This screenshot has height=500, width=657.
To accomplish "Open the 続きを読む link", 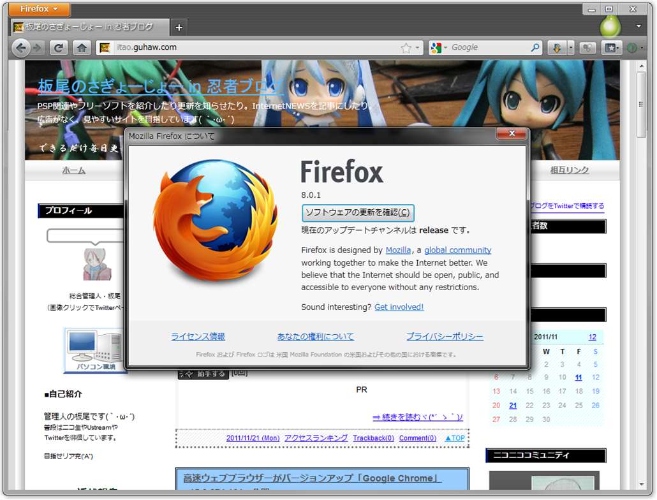I will pos(418,417).
